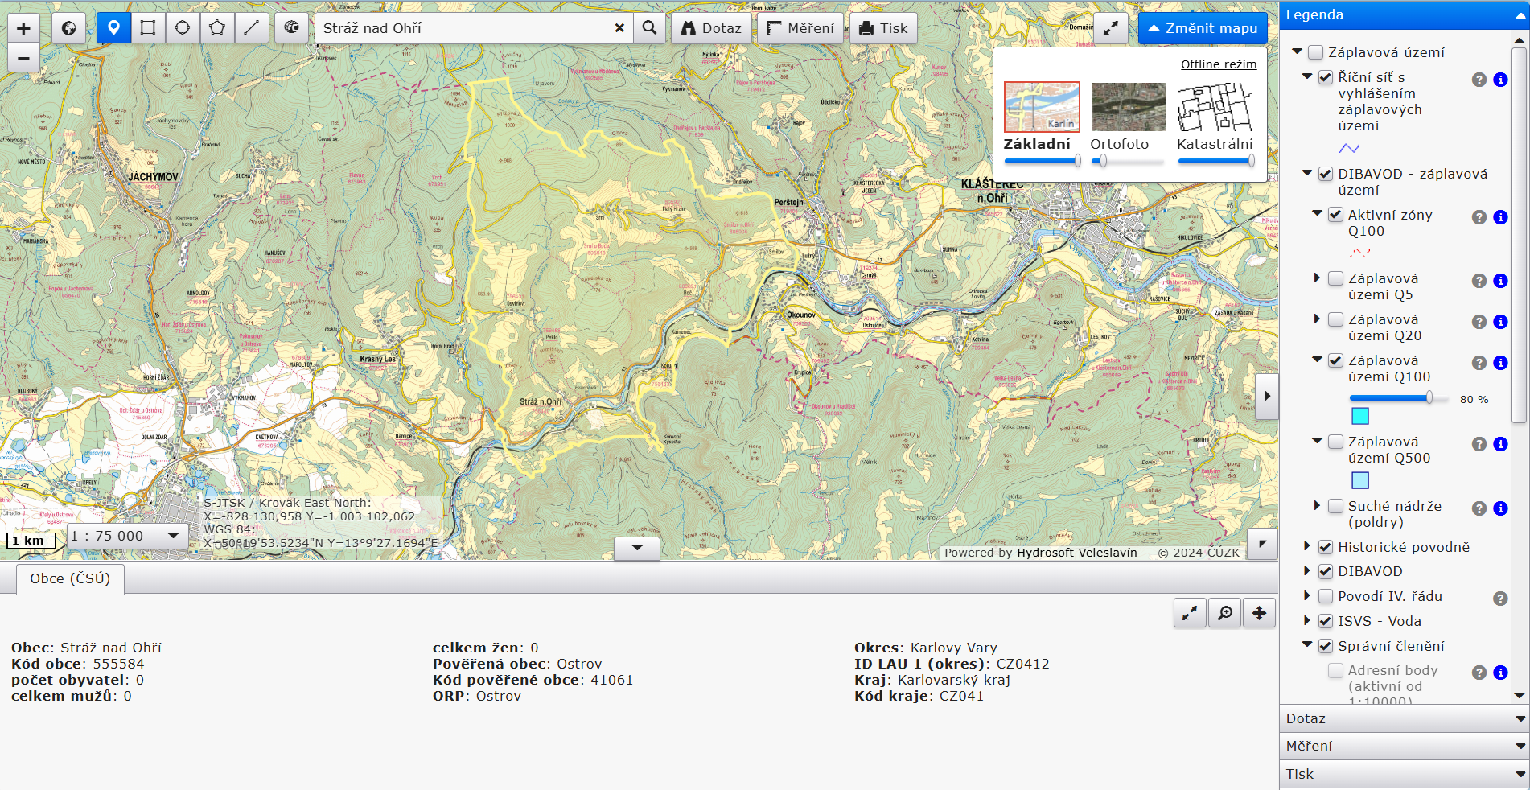The height and width of the screenshot is (790, 1530).
Task: Enable Záplavová území Q20 layer
Action: point(1335,319)
